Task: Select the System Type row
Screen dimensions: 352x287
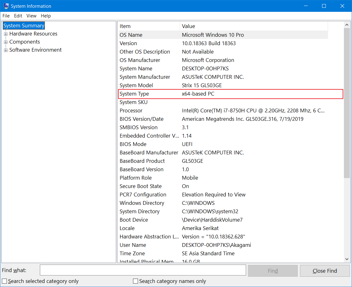Action: [231, 94]
